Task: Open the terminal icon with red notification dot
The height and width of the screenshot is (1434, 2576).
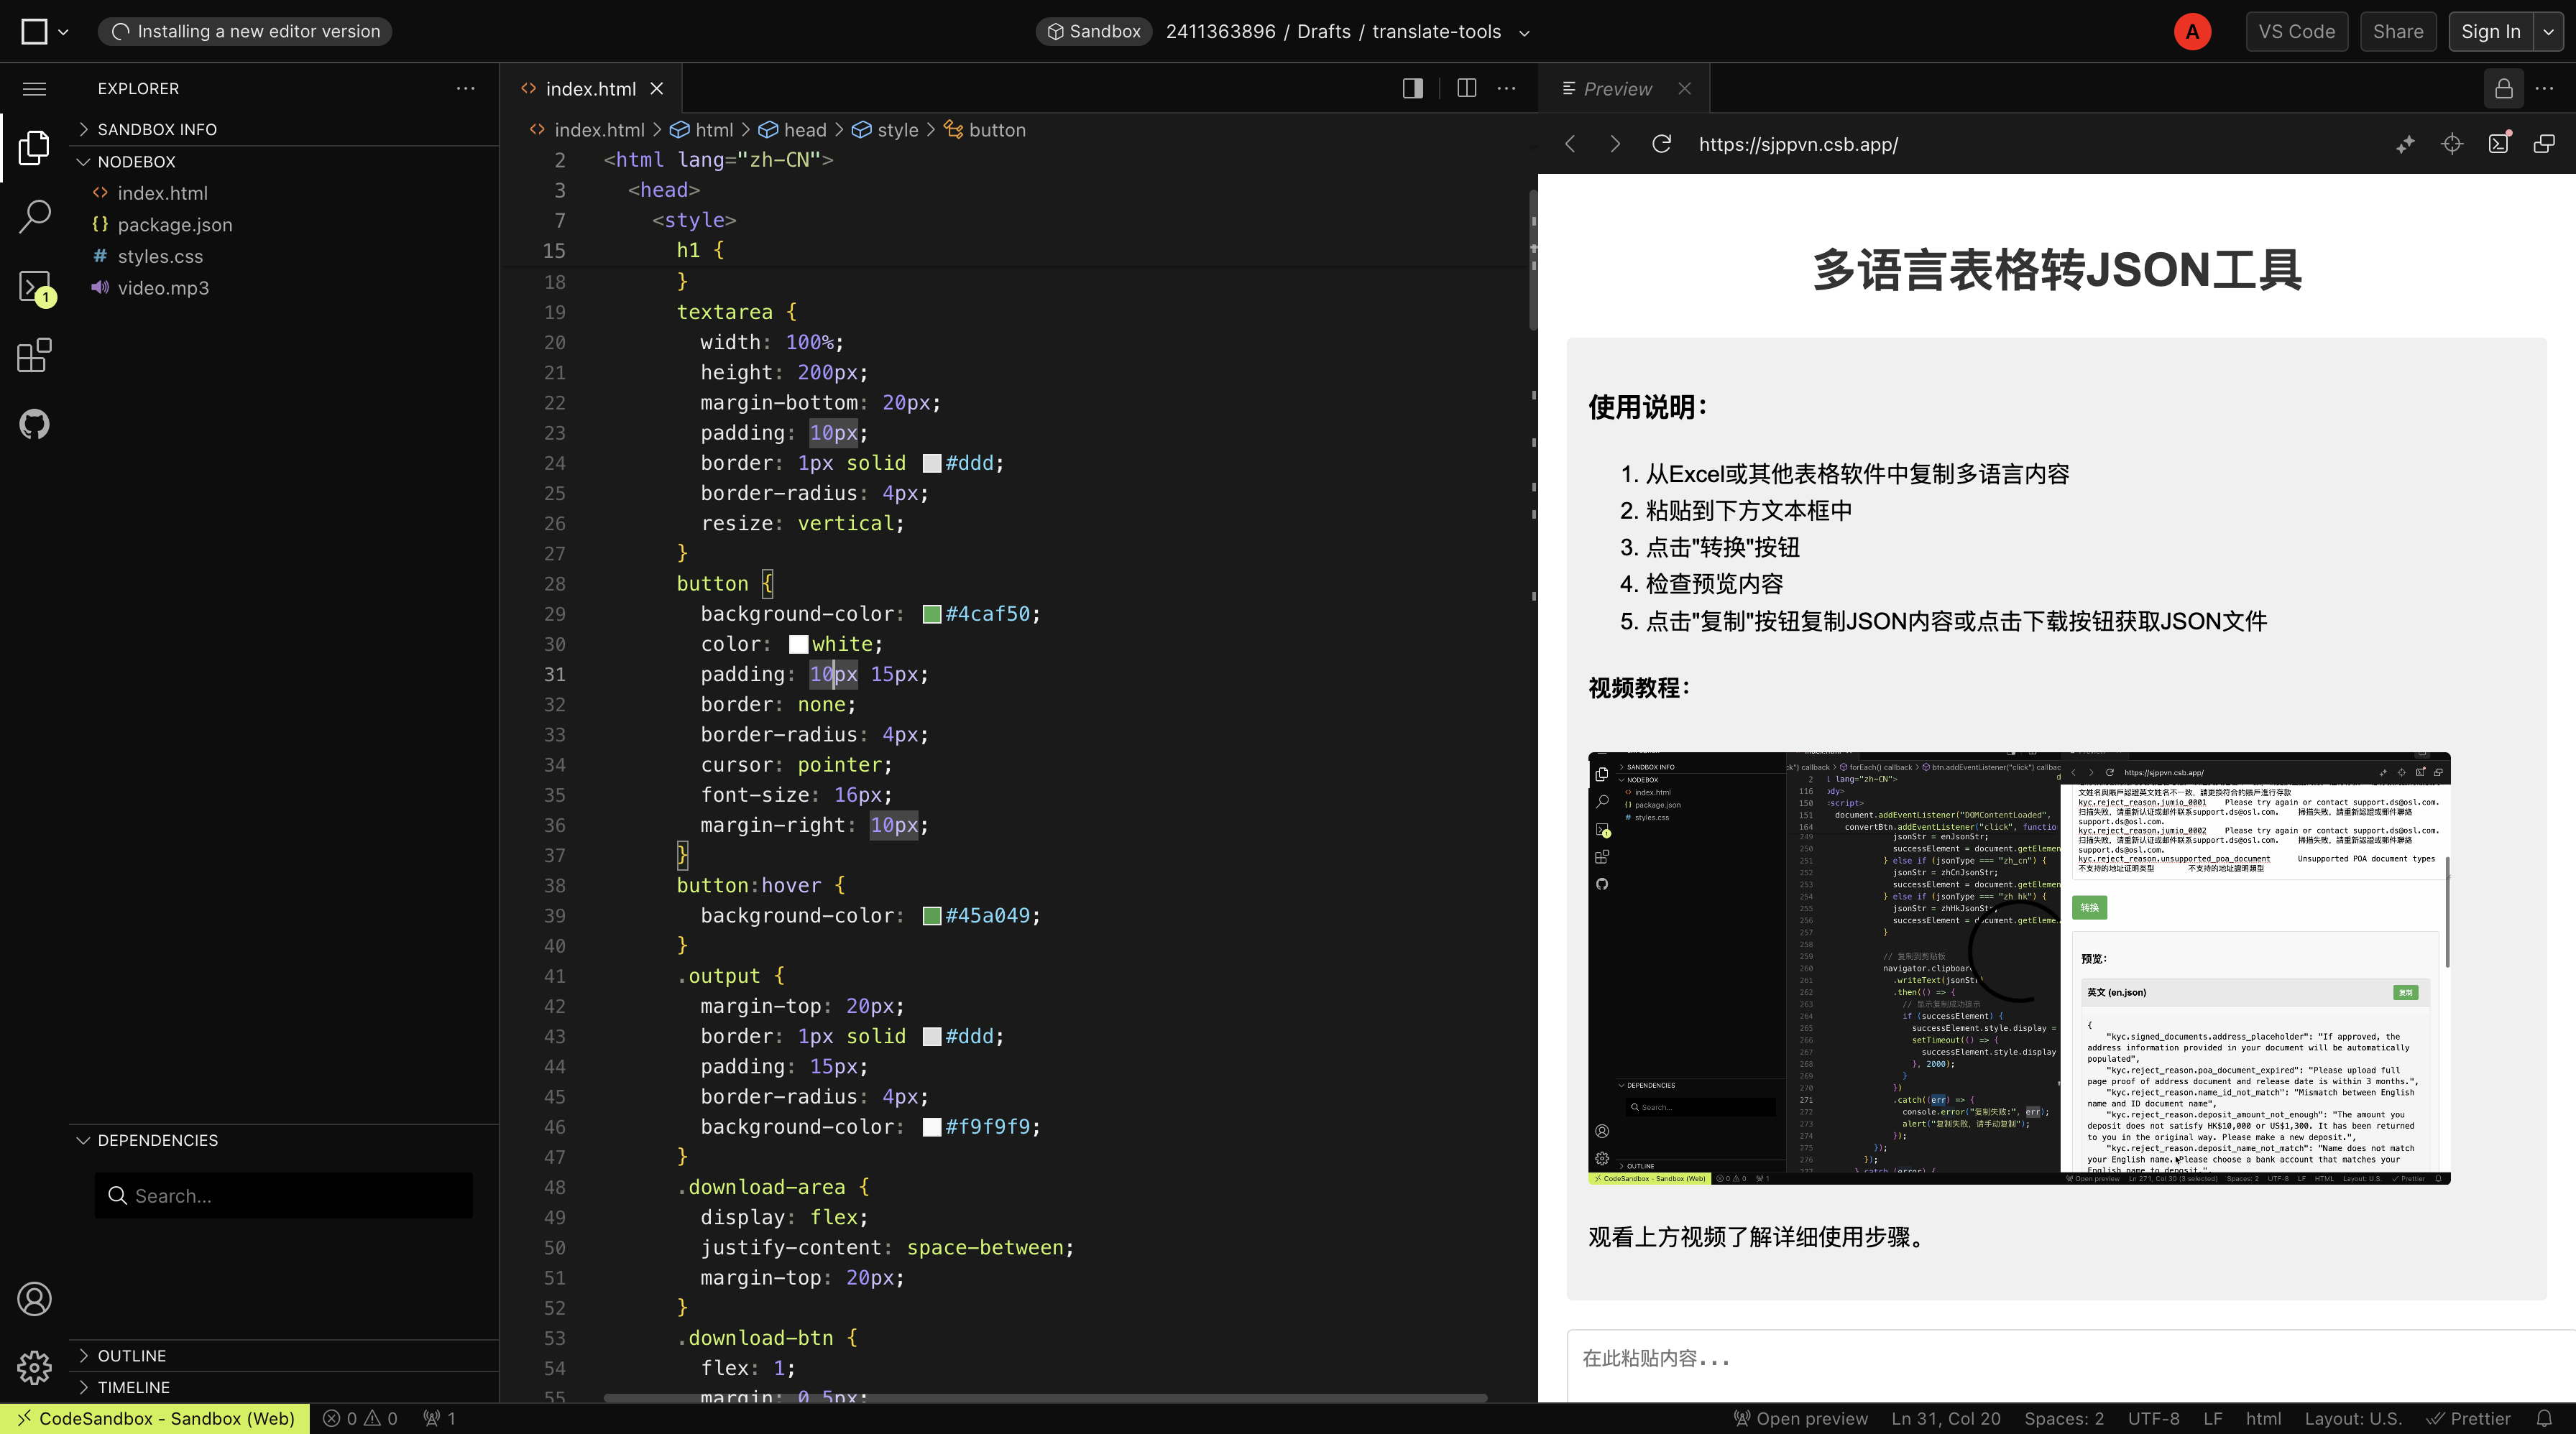Action: (2499, 144)
